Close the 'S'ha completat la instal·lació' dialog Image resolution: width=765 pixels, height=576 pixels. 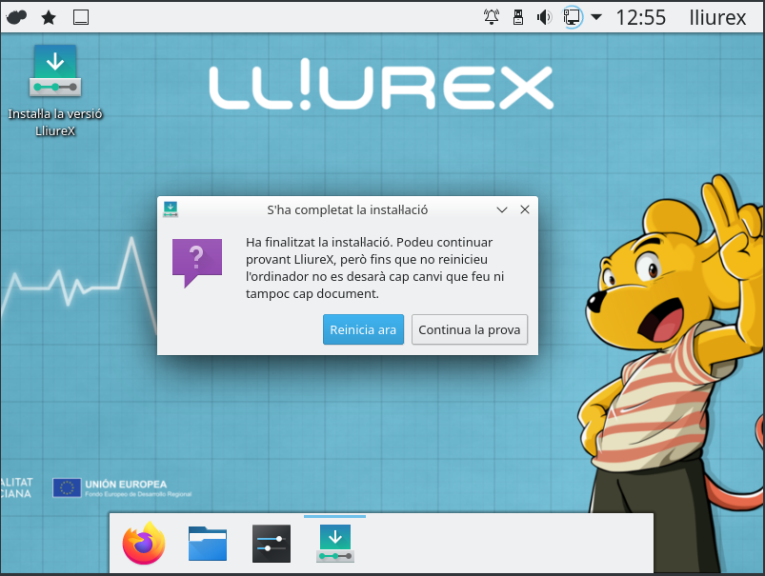pos(524,209)
